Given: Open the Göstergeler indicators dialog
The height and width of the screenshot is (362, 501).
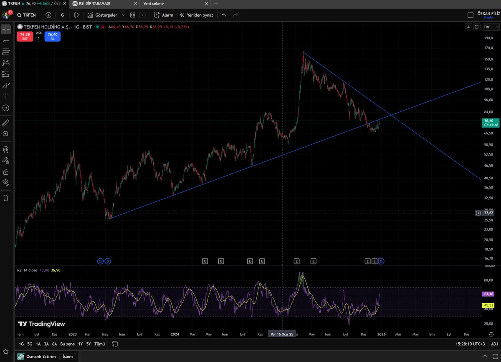Looking at the screenshot, I should coord(103,15).
